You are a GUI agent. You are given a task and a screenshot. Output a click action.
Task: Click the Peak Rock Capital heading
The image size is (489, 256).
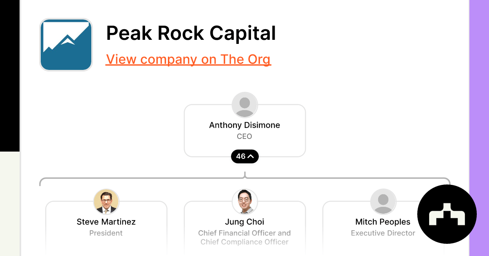(x=191, y=33)
